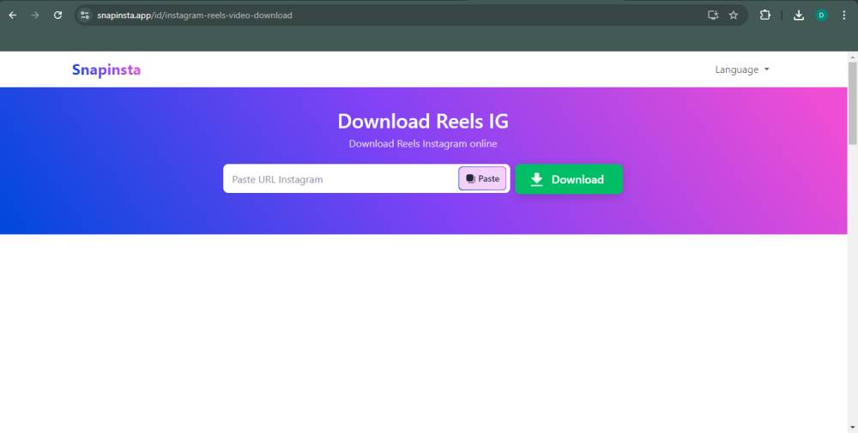858x433 pixels.
Task: Show browser downloads
Action: (x=798, y=15)
